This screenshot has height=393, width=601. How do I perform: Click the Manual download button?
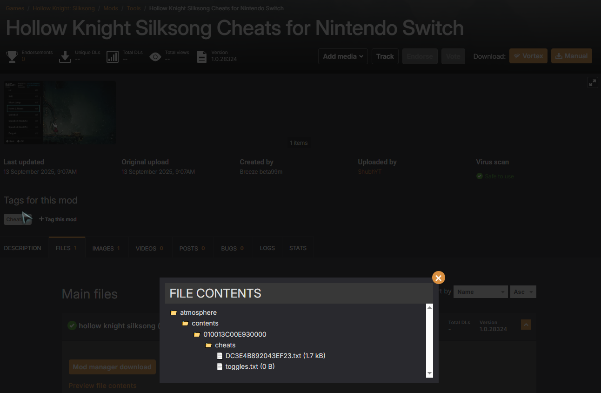(572, 56)
